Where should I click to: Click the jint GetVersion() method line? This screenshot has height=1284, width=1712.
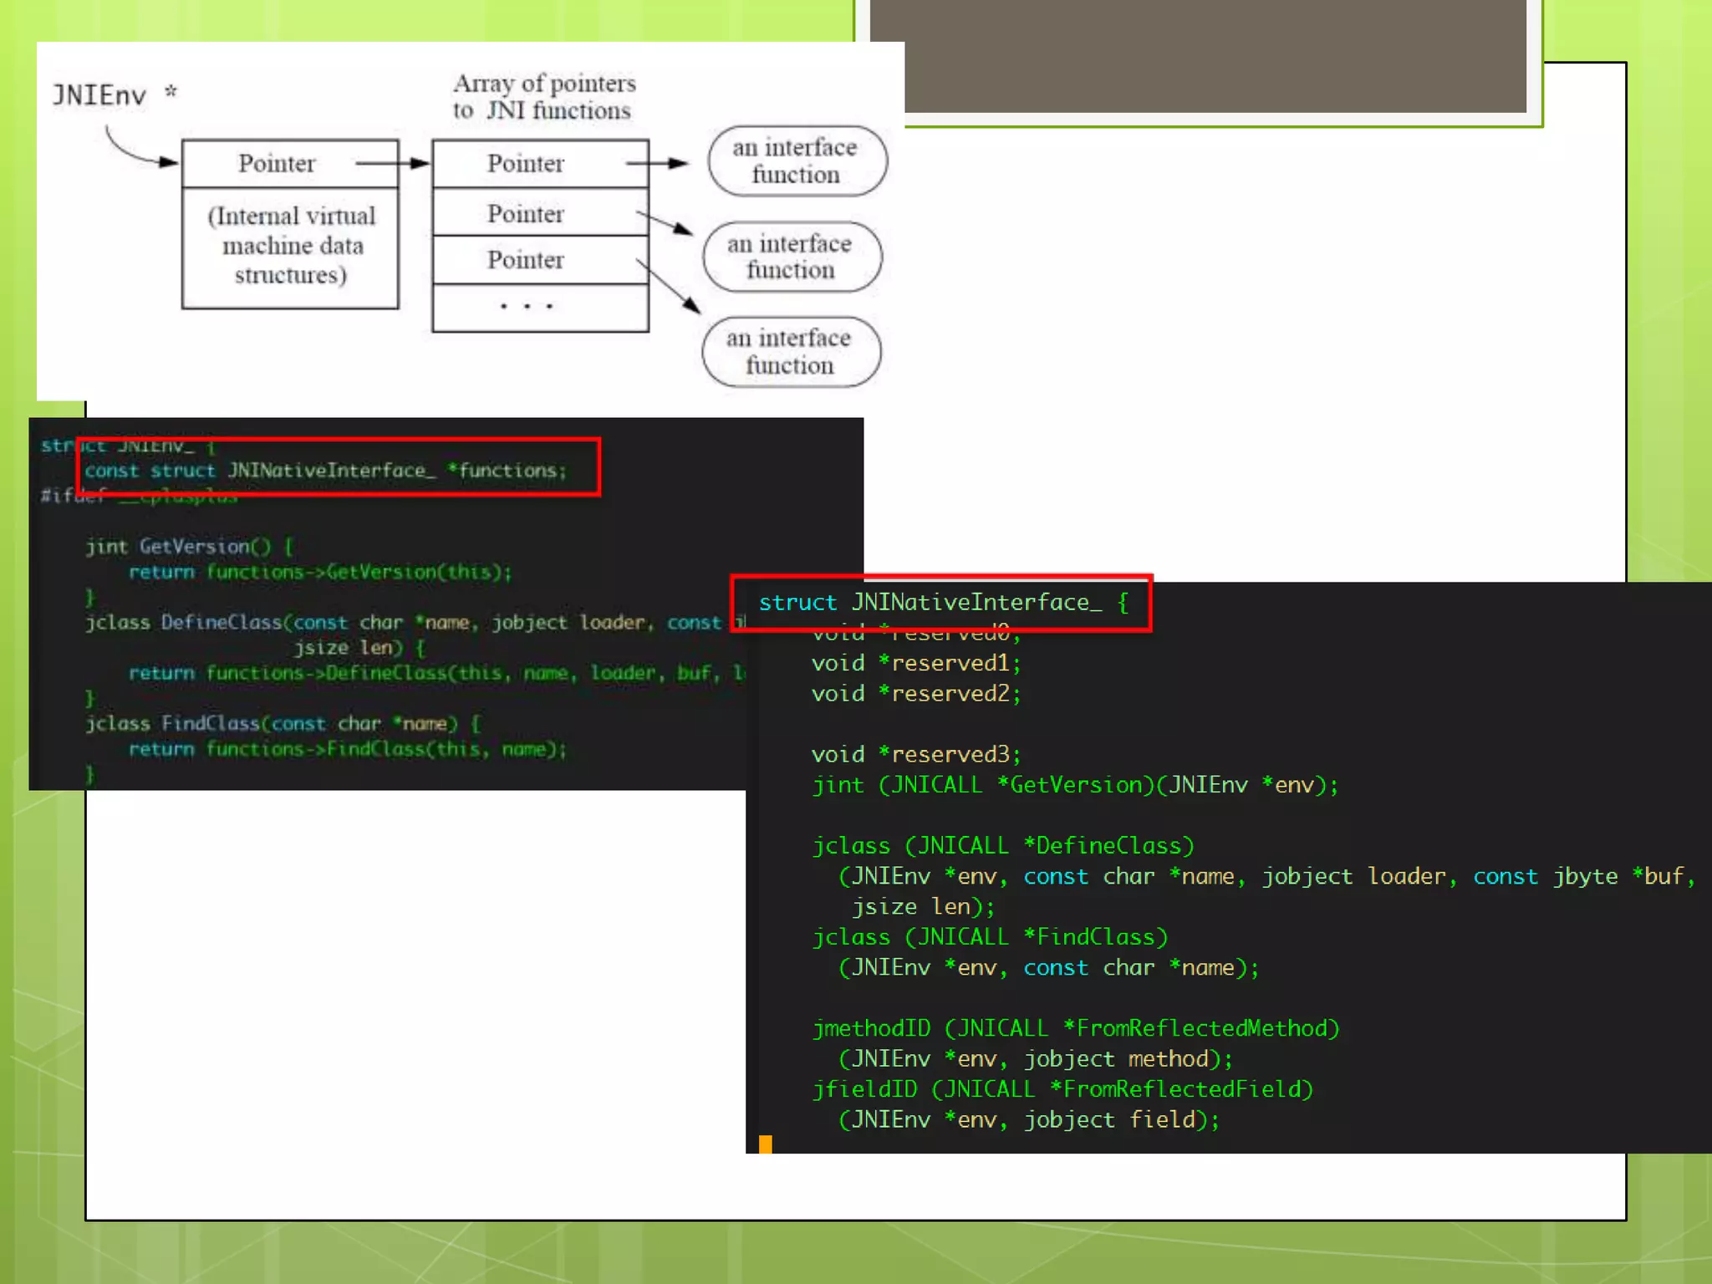coord(189,547)
